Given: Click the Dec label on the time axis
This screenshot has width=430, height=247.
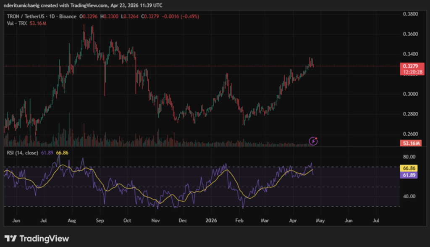Looking at the screenshot, I should 183,220.
